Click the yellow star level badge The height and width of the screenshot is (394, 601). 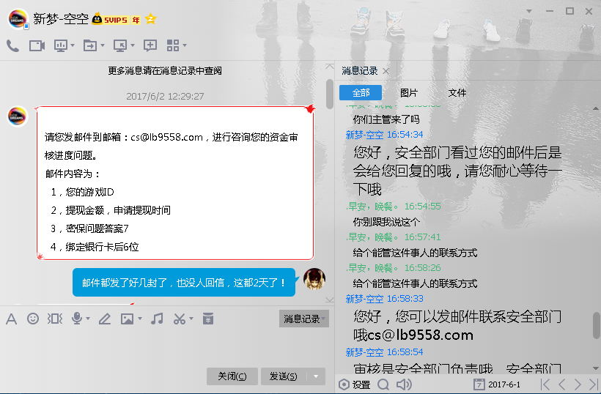[x=151, y=19]
